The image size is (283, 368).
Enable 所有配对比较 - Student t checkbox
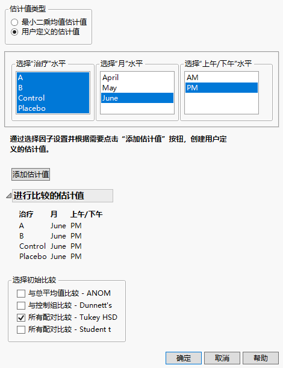(21, 329)
